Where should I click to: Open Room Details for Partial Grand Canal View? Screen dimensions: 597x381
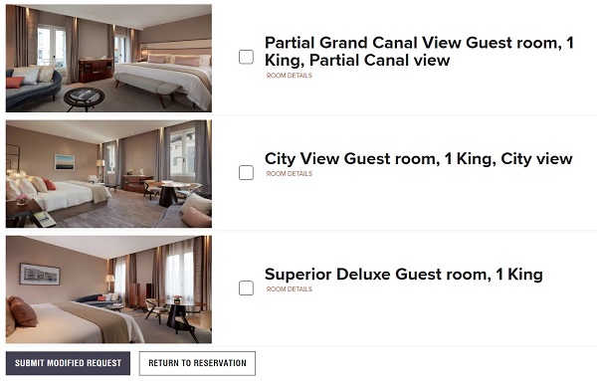point(290,76)
